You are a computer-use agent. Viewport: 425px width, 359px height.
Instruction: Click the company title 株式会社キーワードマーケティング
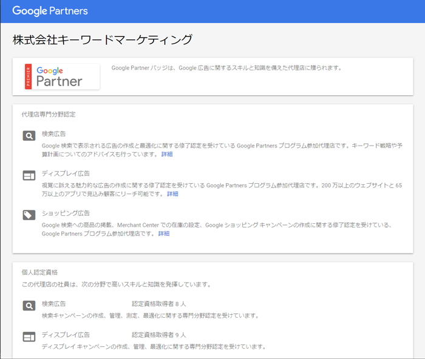tap(103, 40)
